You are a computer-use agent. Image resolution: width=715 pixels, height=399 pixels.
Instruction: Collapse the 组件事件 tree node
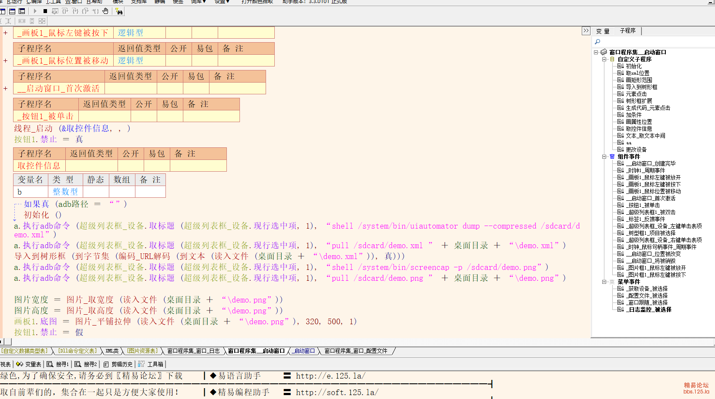pos(604,156)
